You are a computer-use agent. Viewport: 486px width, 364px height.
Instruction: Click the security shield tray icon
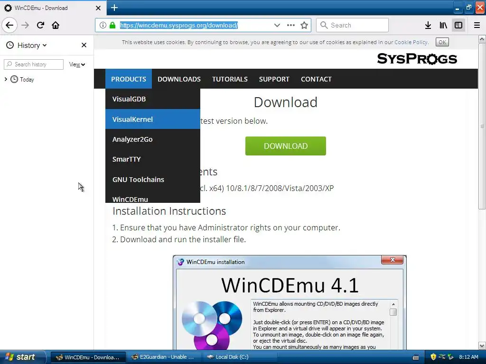pos(433,357)
